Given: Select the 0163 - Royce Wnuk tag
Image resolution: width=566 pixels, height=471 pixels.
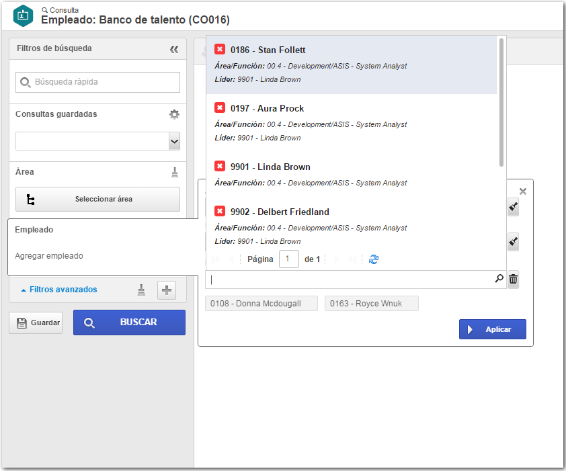Looking at the screenshot, I should click(x=372, y=304).
